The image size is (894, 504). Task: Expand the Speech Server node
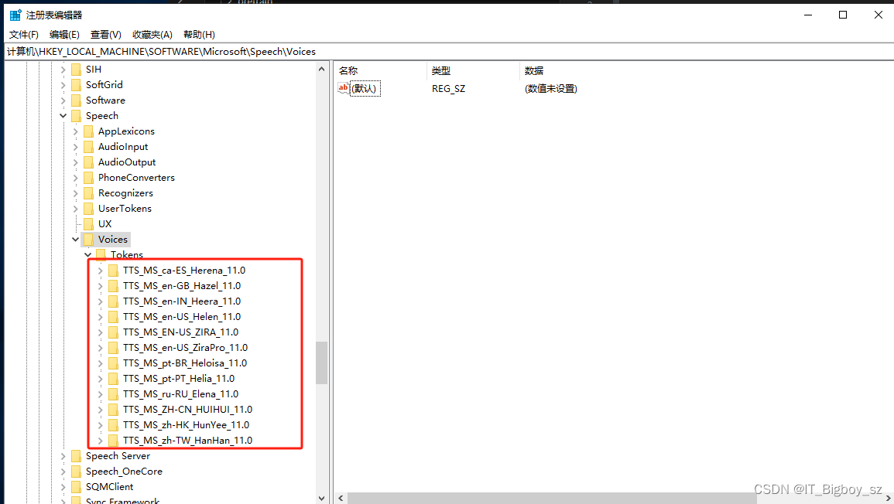pos(63,455)
